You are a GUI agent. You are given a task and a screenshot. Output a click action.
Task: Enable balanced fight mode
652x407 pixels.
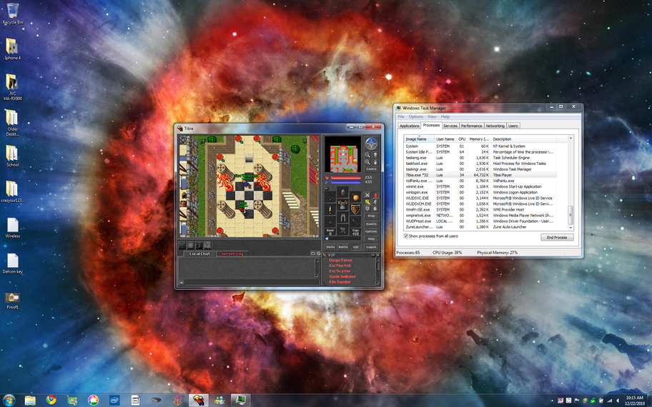point(367,202)
